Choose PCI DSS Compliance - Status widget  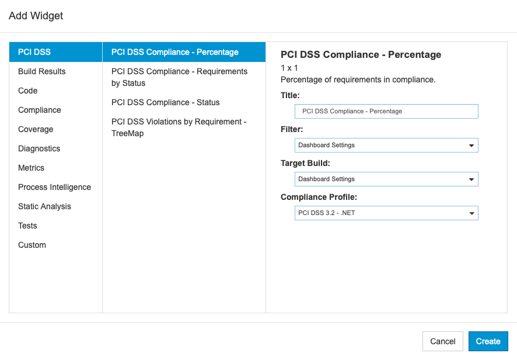(184, 102)
